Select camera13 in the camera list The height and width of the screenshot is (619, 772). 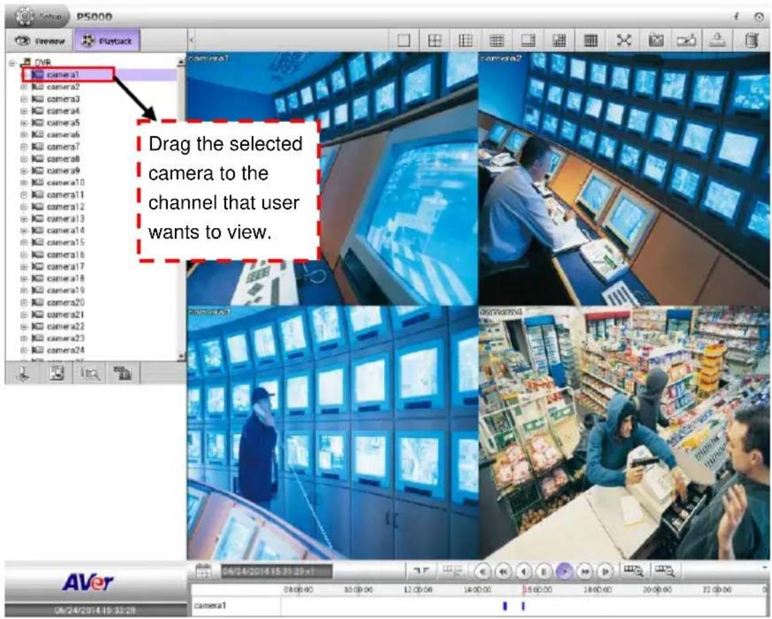click(x=66, y=219)
